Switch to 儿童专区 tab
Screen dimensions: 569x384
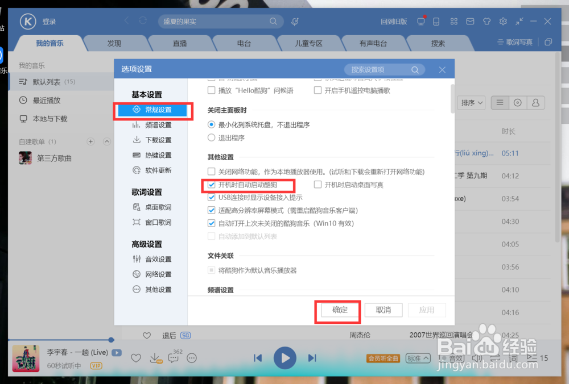click(308, 44)
